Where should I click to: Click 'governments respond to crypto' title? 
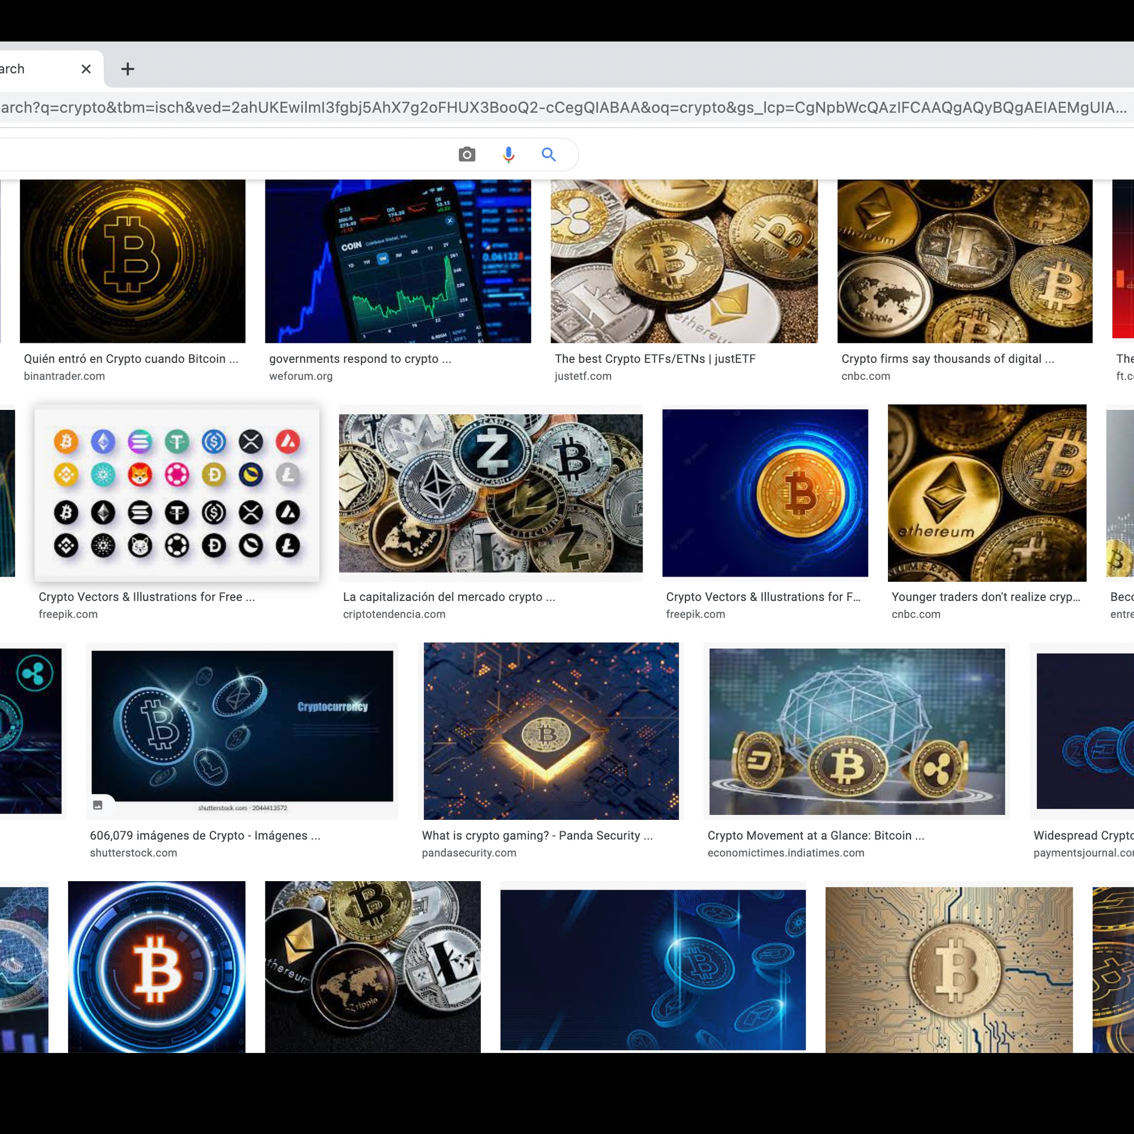pyautogui.click(x=360, y=359)
